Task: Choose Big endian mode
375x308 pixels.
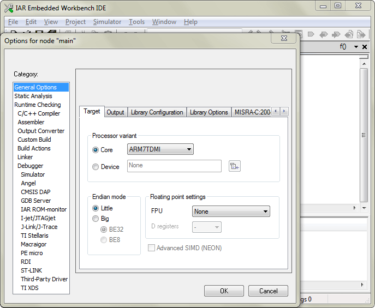Action: pyautogui.click(x=96, y=219)
